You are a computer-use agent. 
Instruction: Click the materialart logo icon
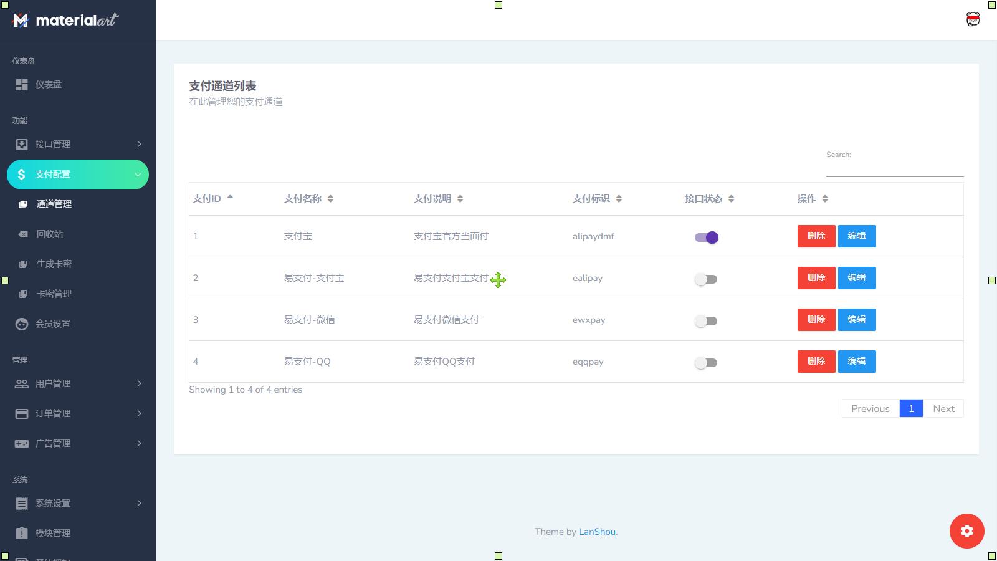(x=21, y=21)
